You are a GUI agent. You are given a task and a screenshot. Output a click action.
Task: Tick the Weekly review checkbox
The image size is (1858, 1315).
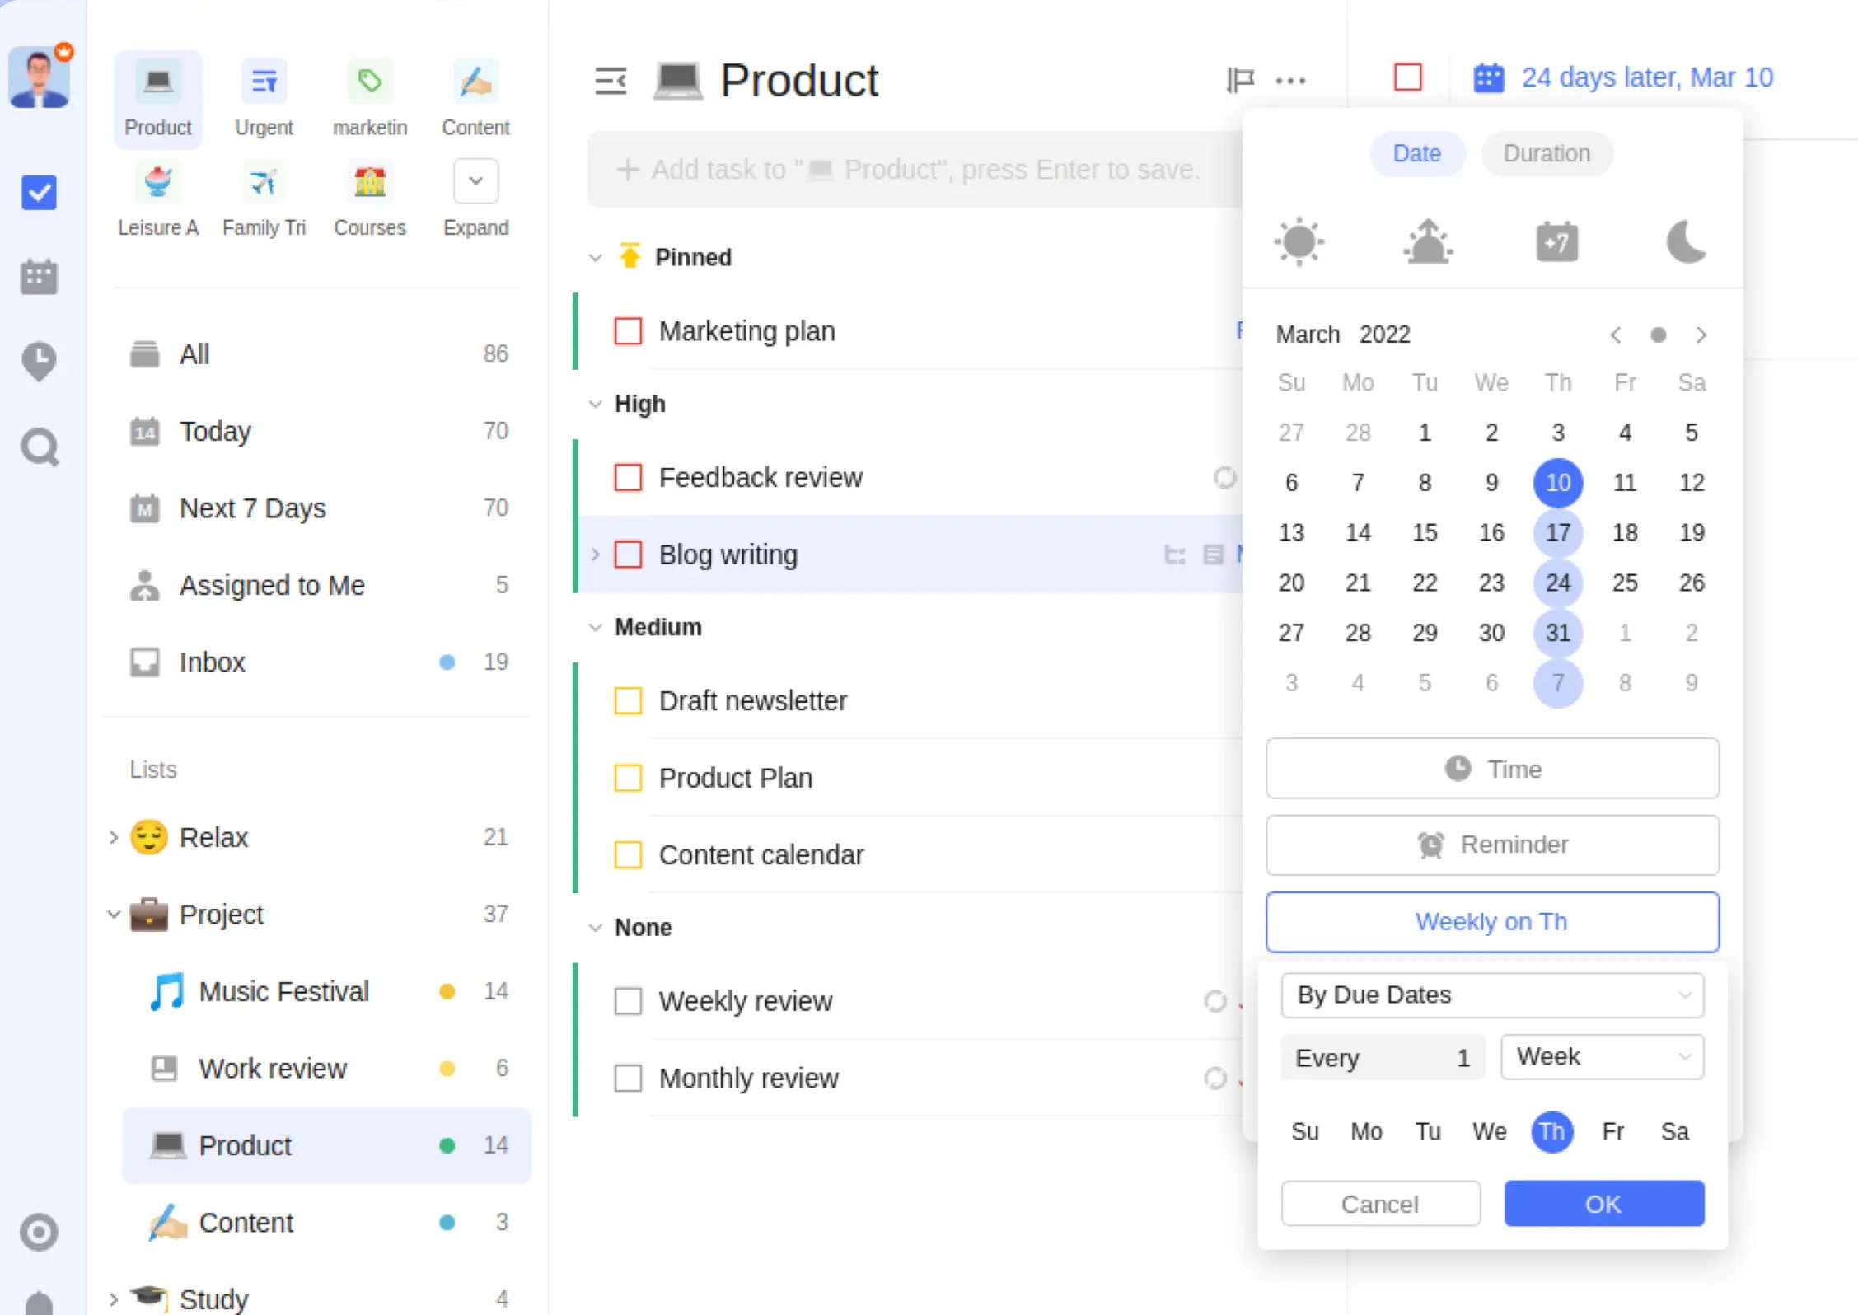pyautogui.click(x=628, y=1001)
